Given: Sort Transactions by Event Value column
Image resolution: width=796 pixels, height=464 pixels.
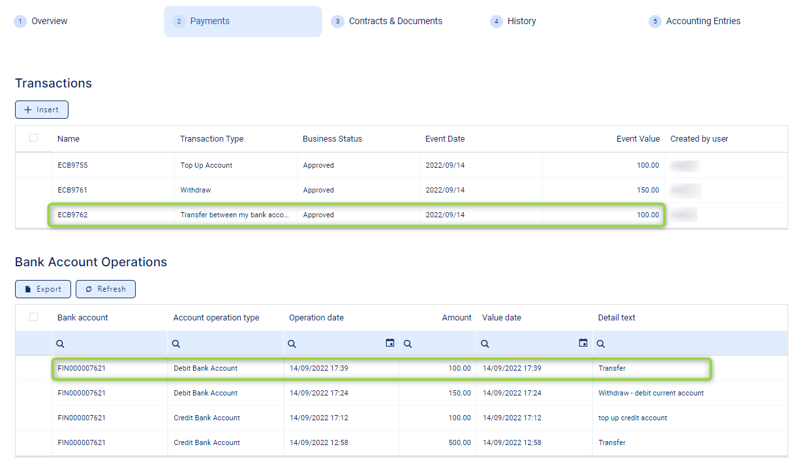Looking at the screenshot, I should (x=637, y=139).
